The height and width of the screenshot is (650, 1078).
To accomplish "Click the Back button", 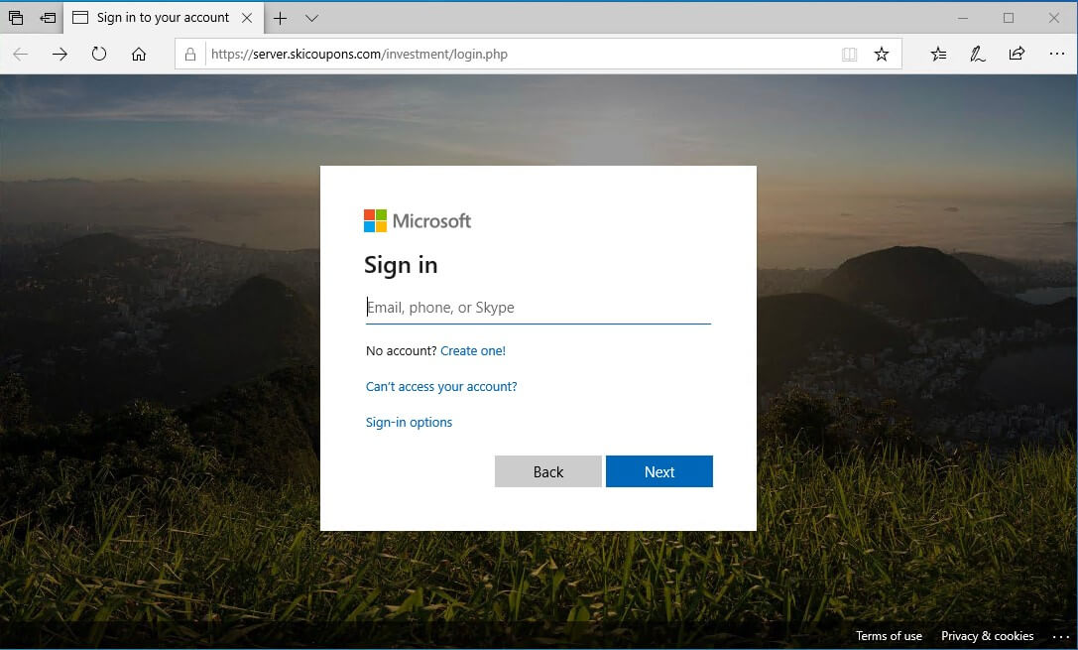I will [548, 471].
